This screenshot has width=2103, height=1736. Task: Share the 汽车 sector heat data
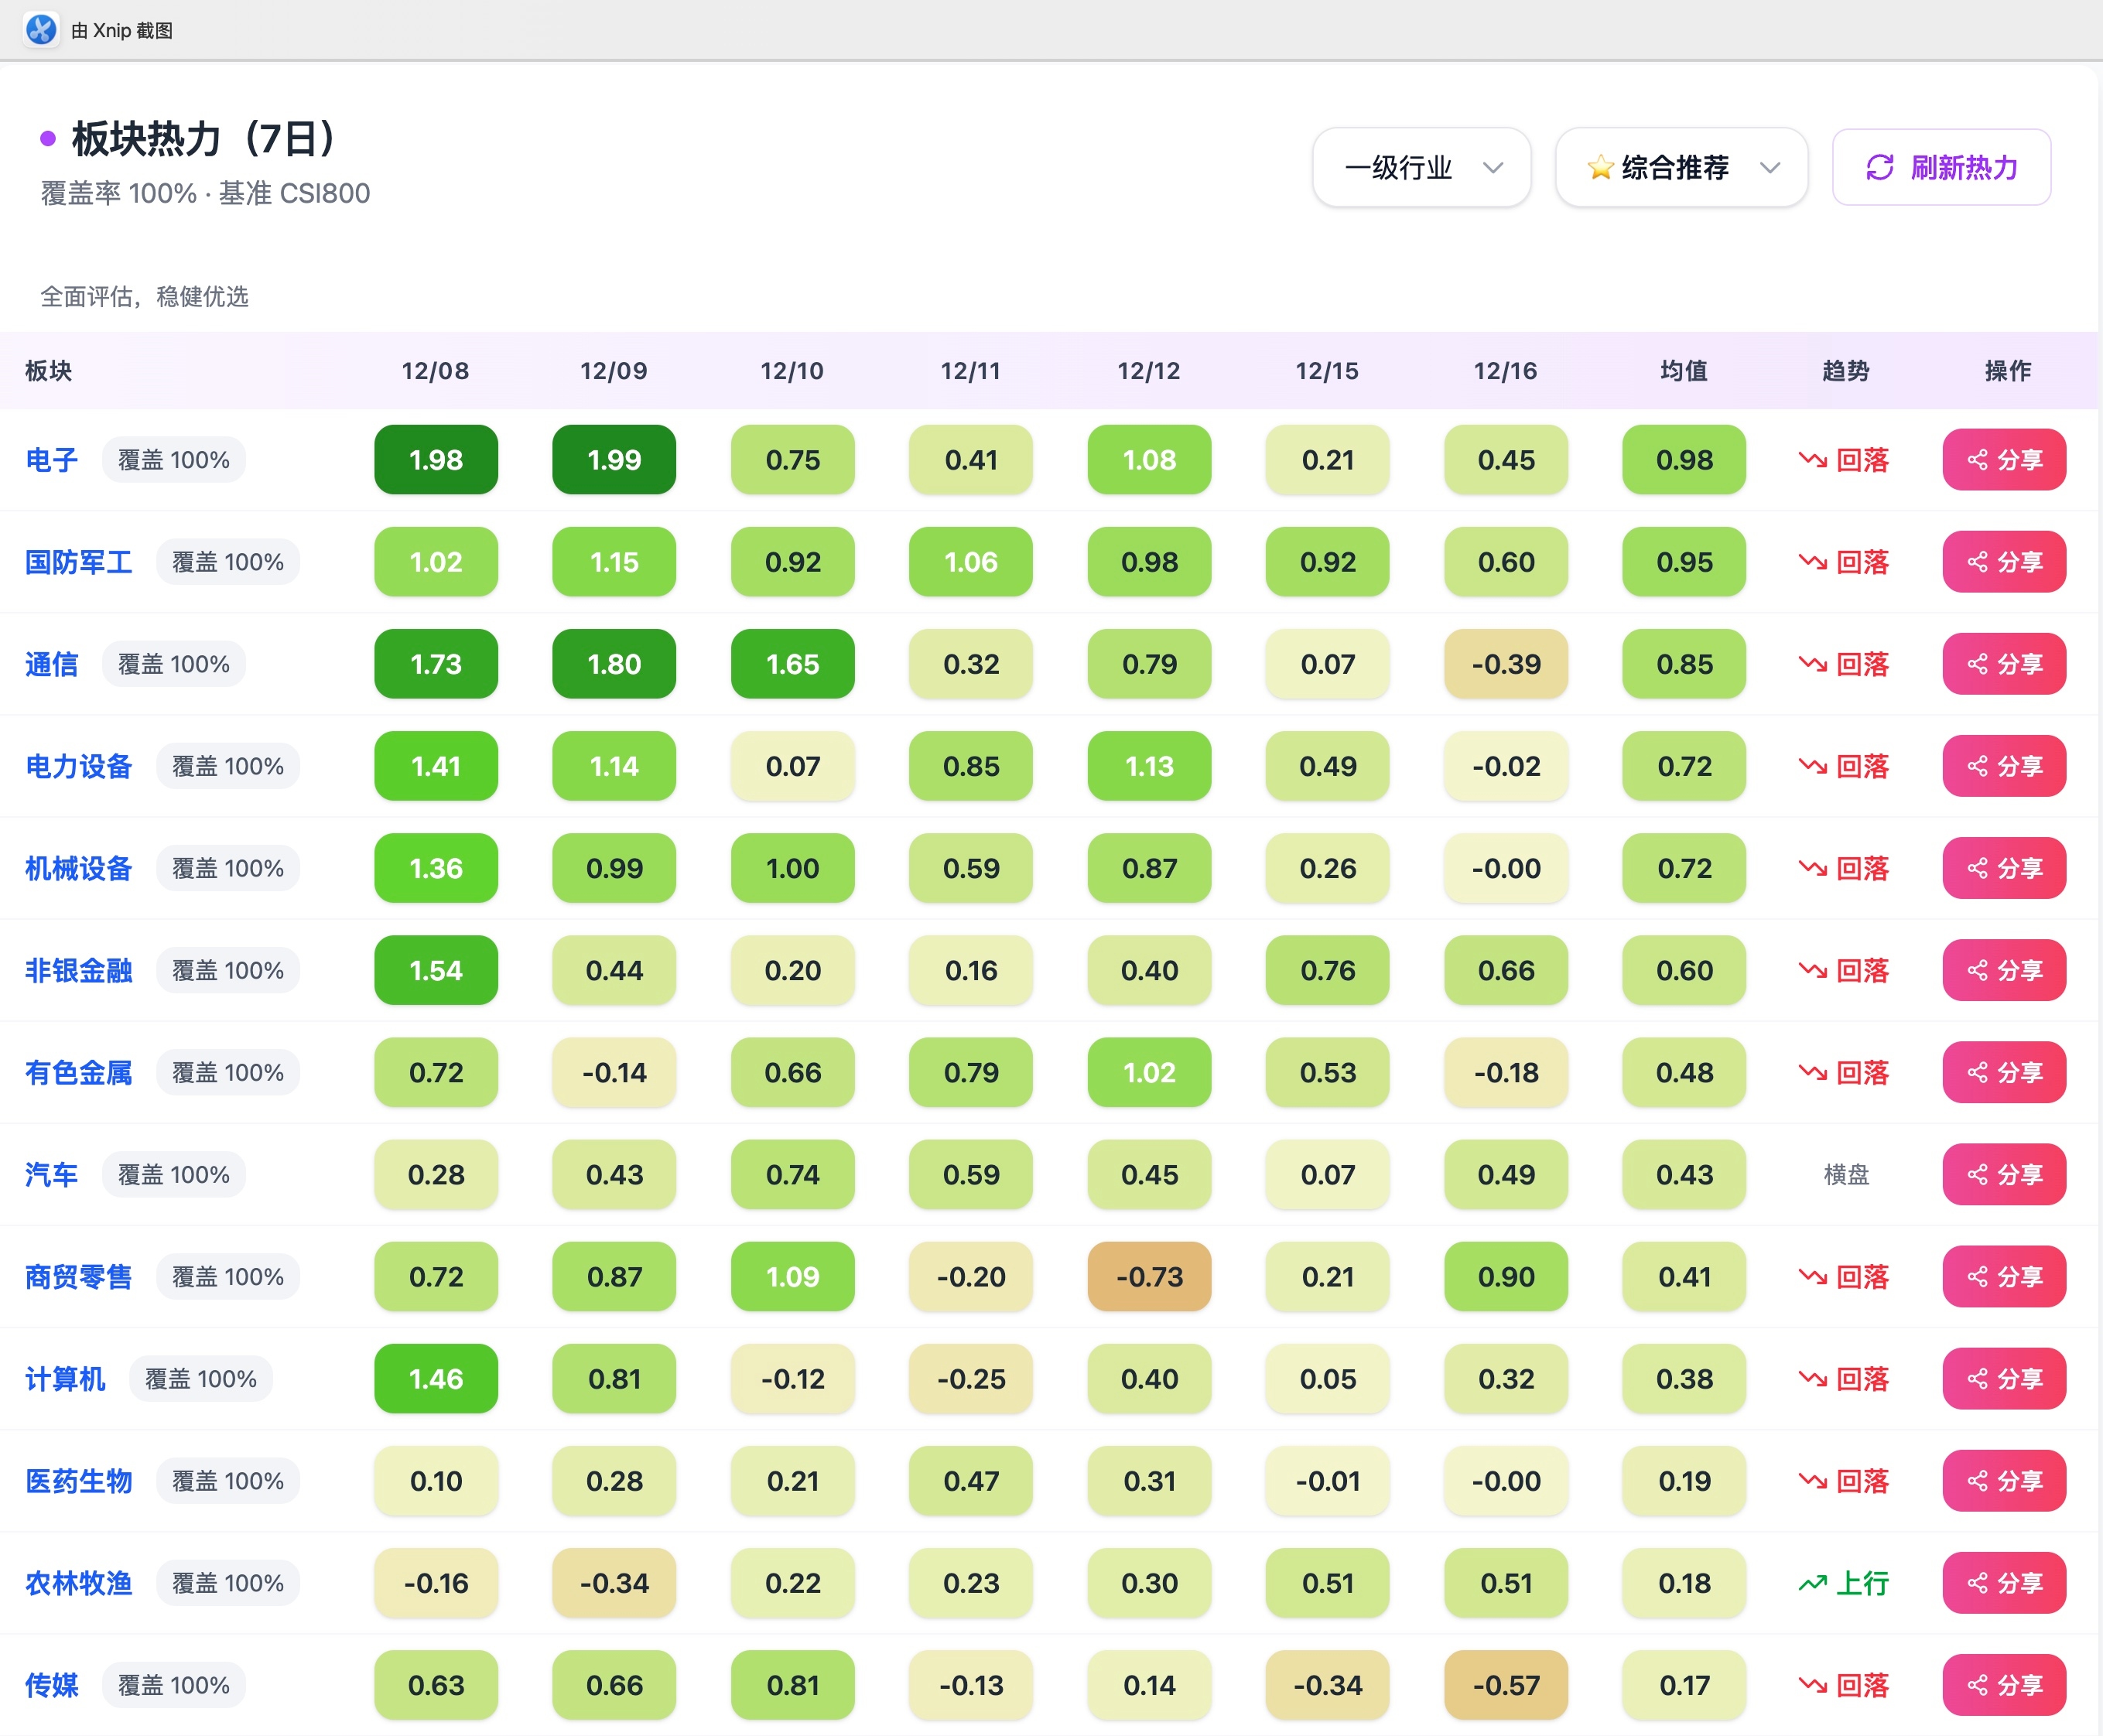point(2003,1174)
